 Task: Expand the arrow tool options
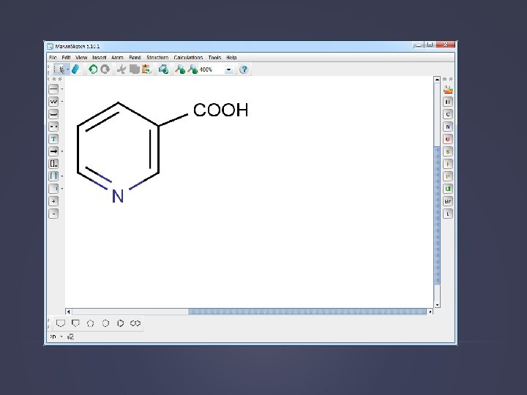pyautogui.click(x=61, y=151)
